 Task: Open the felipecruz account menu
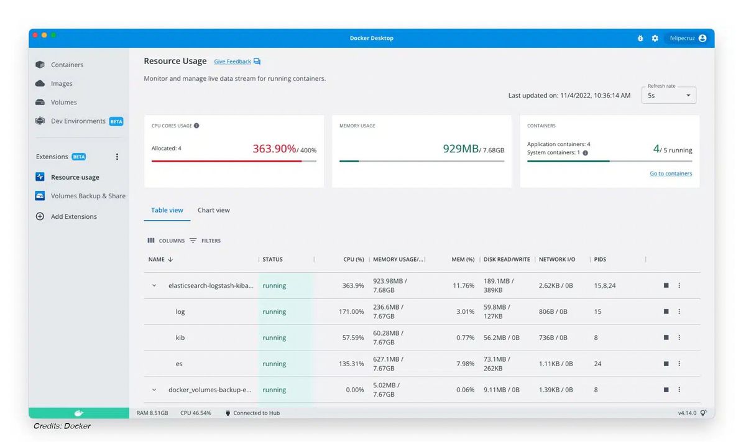pyautogui.click(x=687, y=39)
